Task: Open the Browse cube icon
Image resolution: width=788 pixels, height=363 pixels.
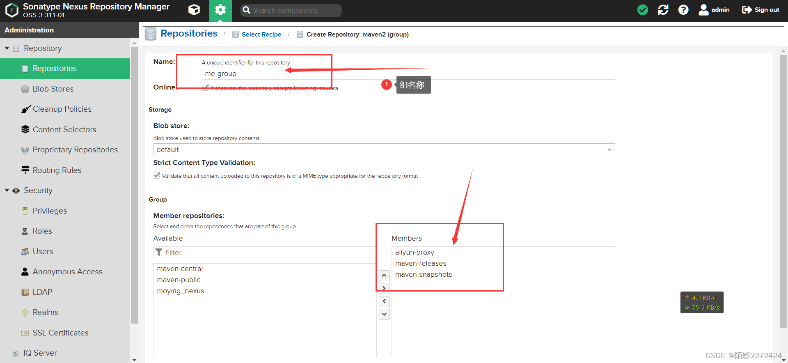Action: [x=194, y=10]
